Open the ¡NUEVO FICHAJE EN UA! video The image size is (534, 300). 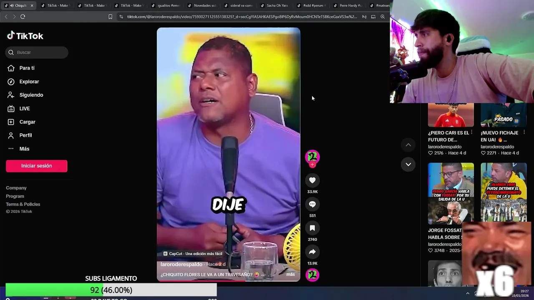point(504,115)
